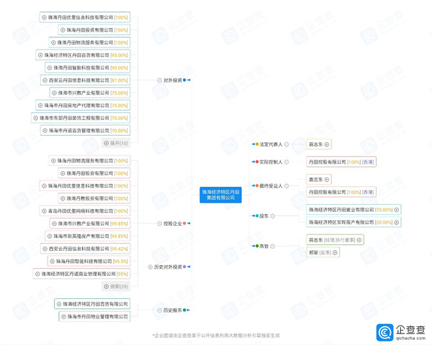Image resolution: width=432 pixels, height=345 pixels.
Task: Click the 高管 category label
Action: [x=264, y=247]
